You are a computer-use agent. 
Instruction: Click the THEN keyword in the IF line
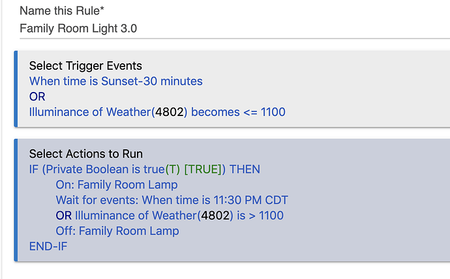click(x=245, y=169)
